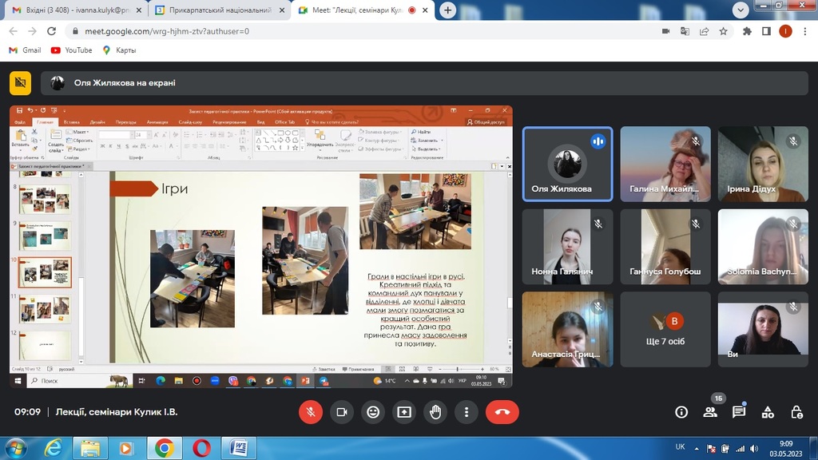Expand the Chrome tab search chevron

(741, 10)
